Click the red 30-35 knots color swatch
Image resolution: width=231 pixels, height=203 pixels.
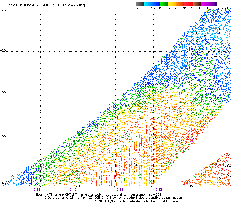click(x=189, y=4)
